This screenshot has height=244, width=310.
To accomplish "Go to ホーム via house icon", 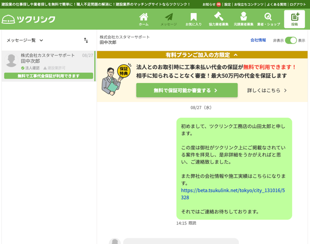I will coord(144,19).
